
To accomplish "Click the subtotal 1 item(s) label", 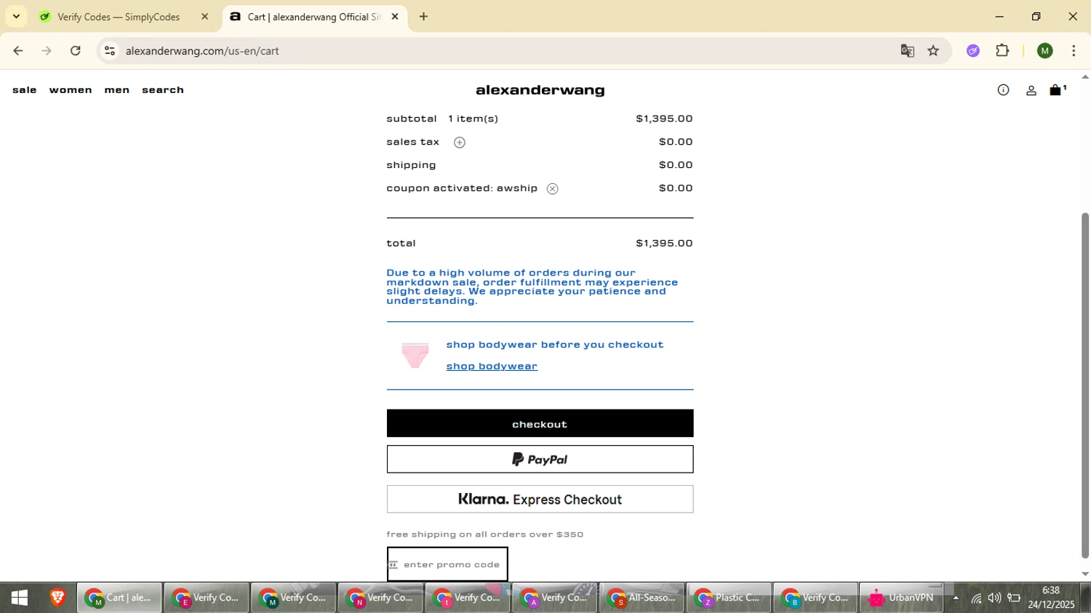I will [x=442, y=119].
